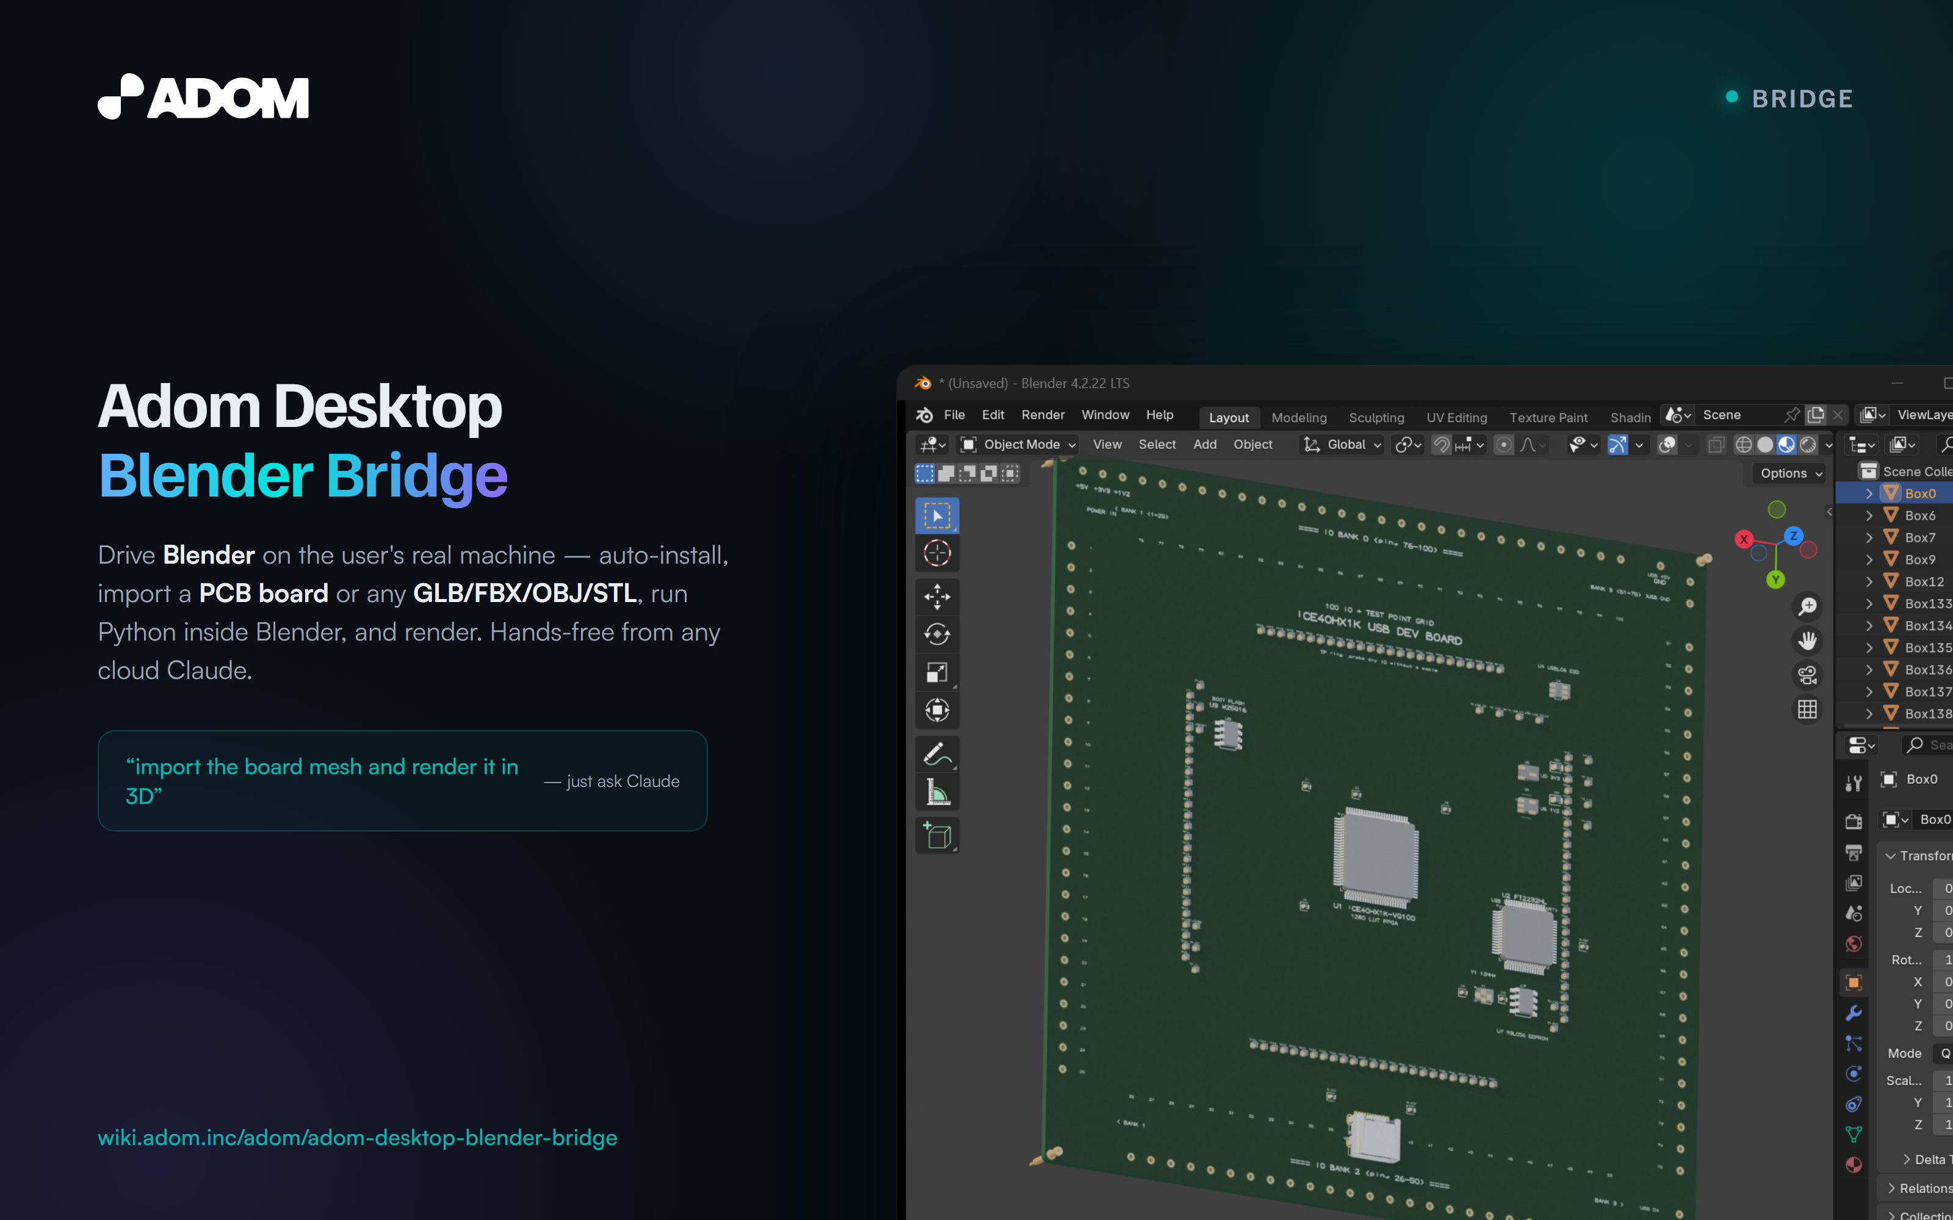Toggle perspective/orthographic grid view icon
This screenshot has width=1953, height=1220.
click(x=1808, y=709)
